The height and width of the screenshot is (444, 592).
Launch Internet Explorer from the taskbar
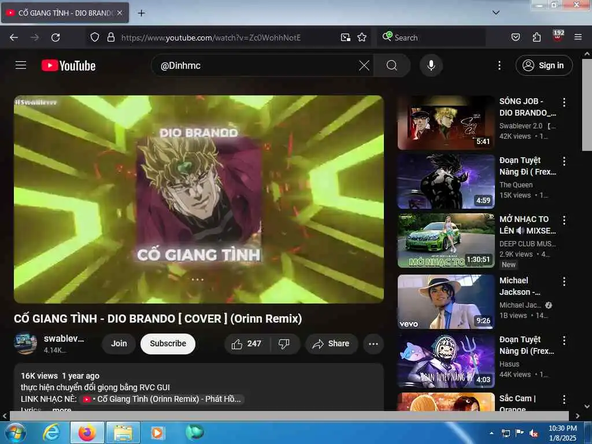click(x=51, y=432)
